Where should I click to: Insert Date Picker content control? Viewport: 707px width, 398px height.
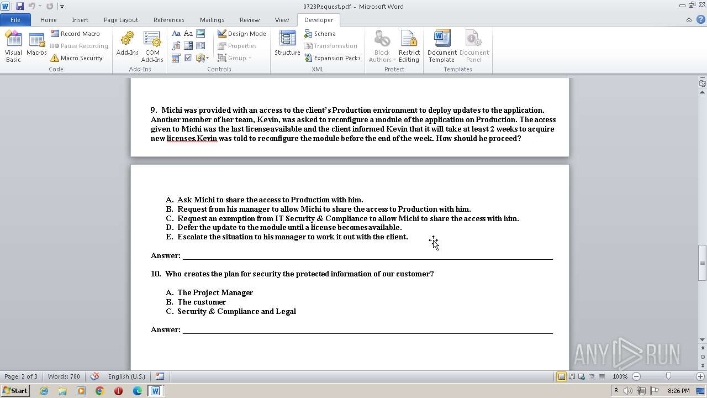point(176,58)
